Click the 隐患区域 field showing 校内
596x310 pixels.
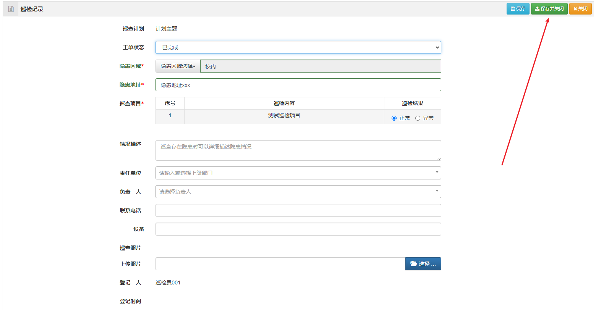click(x=321, y=66)
